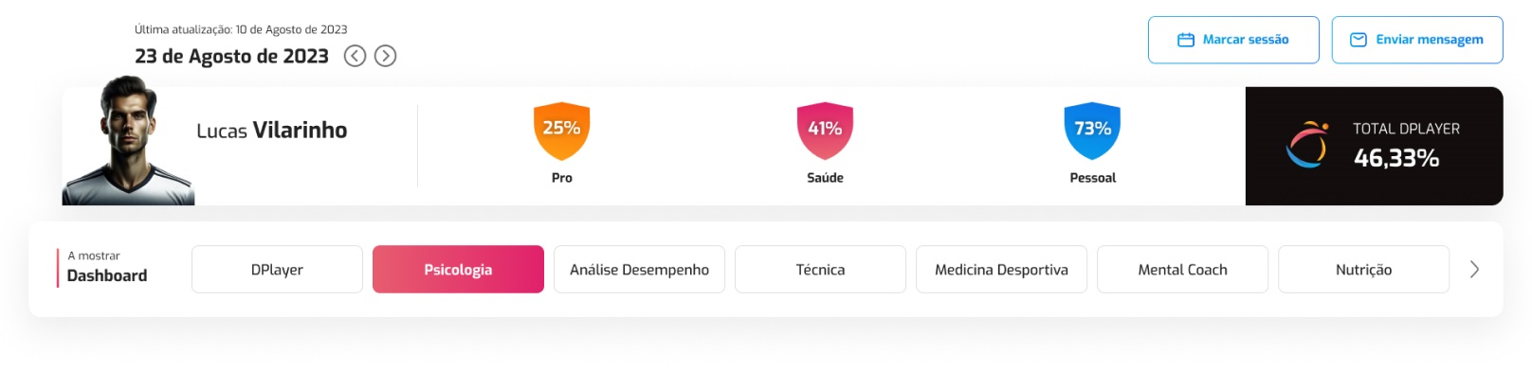Select the Psicologia tab
This screenshot has width=1532, height=388.
458,270
